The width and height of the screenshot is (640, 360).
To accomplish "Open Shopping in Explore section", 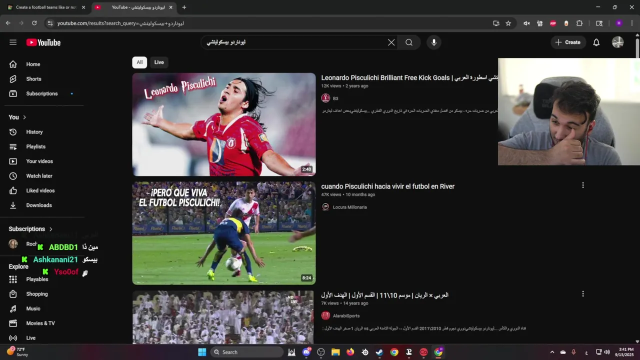I will [x=44, y=294].
